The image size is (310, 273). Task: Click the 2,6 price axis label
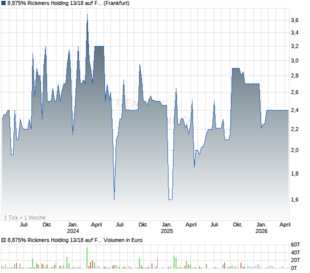coord(294,92)
